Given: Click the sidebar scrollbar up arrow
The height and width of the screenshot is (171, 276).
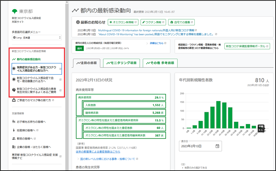Looking at the screenshot, I should coord(67,2).
